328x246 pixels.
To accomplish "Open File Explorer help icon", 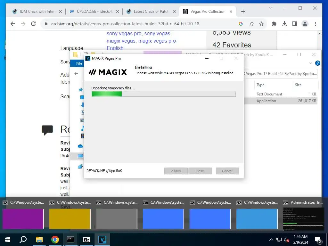I will tap(317, 63).
